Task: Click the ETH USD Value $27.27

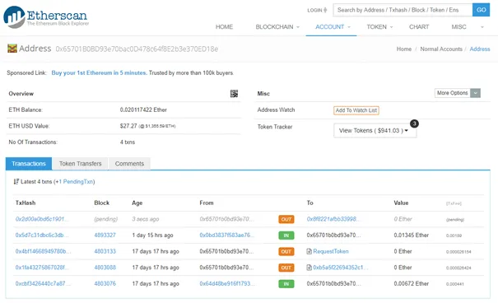Action: click(x=128, y=126)
